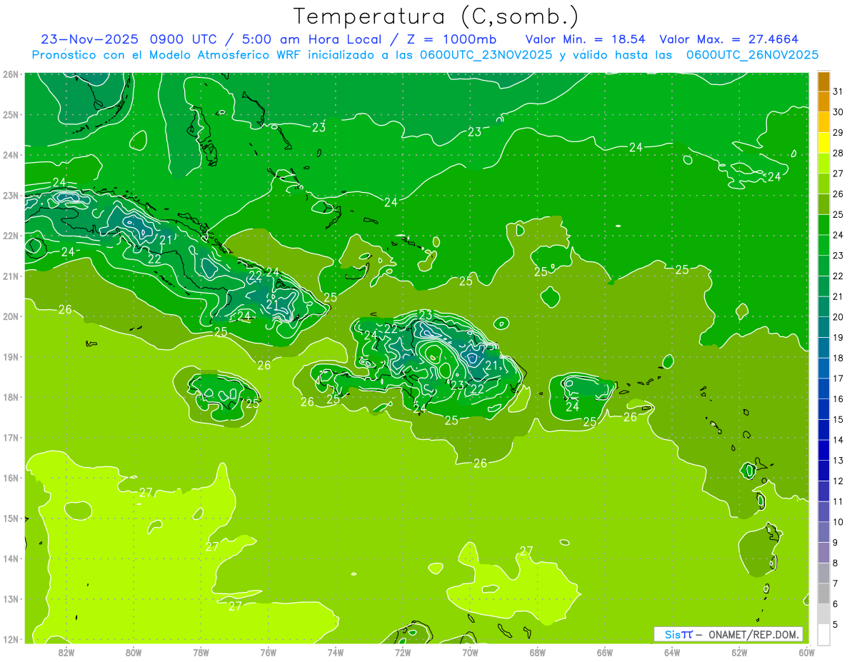
Task: Click the '25N' latitude axis label
Action: (x=11, y=115)
